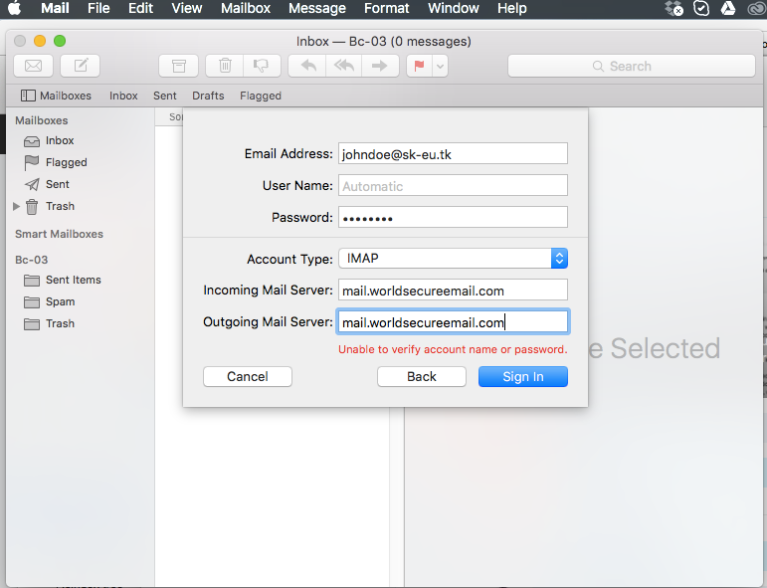The height and width of the screenshot is (588, 767).
Task: Open the Apple menu
Action: click(x=15, y=8)
